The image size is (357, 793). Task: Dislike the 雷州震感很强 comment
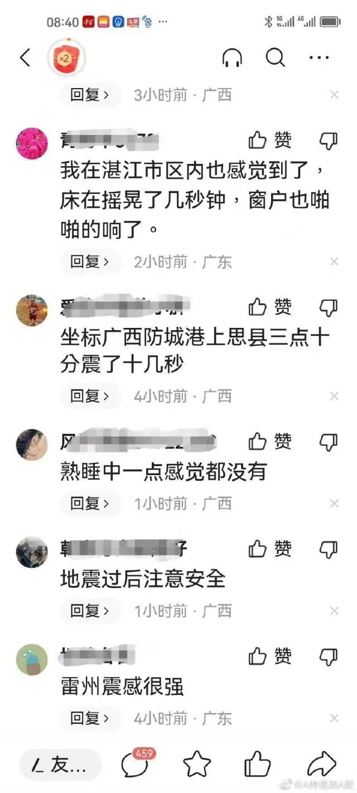point(329,656)
